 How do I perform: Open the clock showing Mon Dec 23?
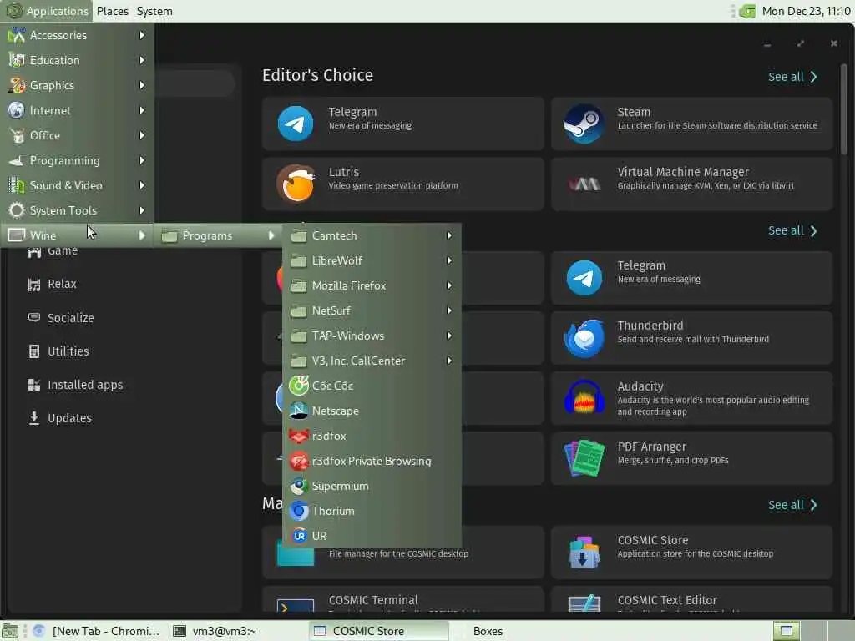click(x=806, y=11)
